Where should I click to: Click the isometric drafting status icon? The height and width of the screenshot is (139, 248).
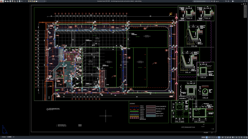tap(213, 137)
